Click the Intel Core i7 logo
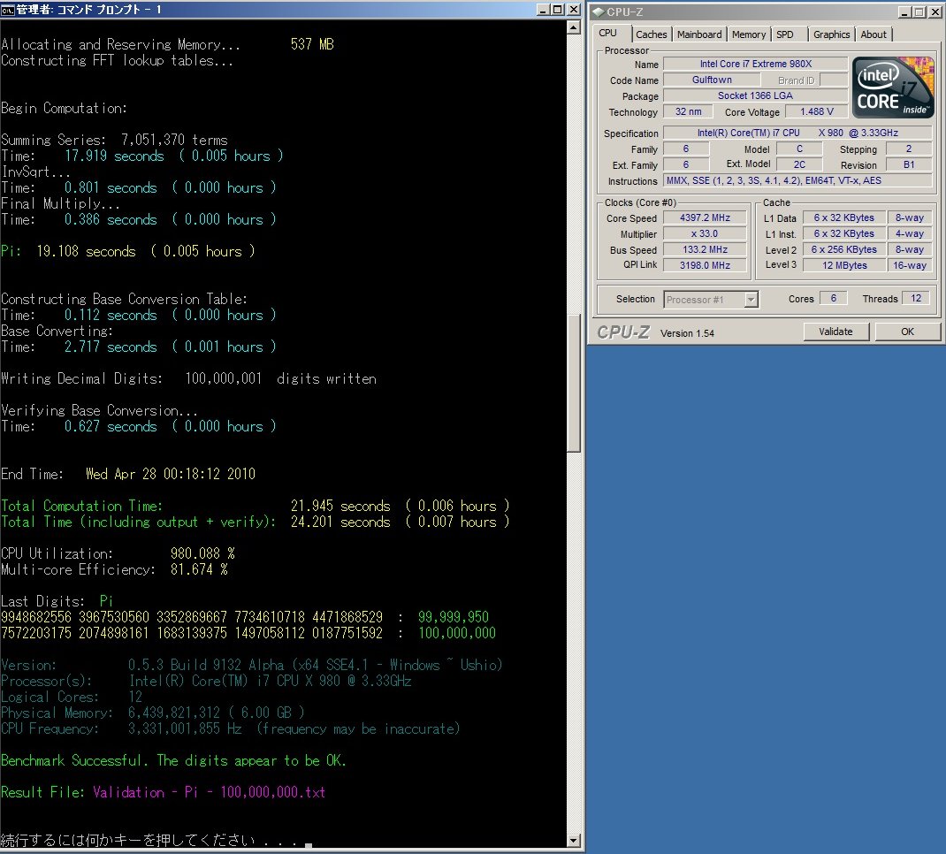The height and width of the screenshot is (854, 946). tap(893, 88)
